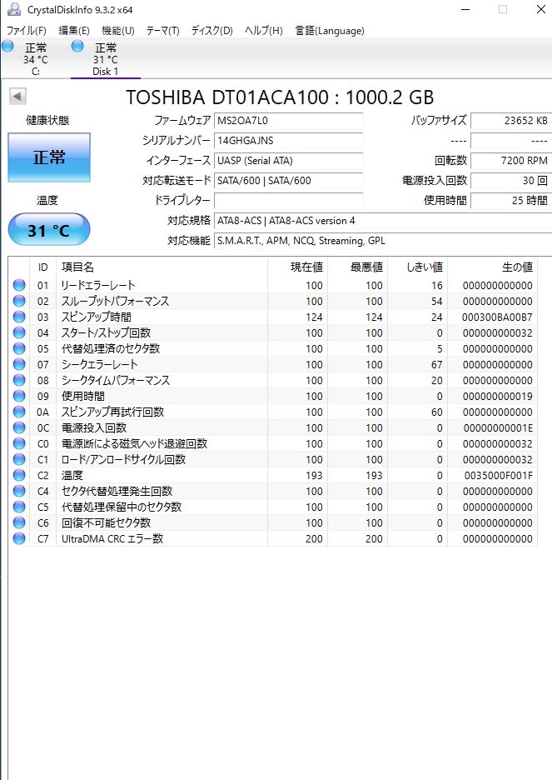Click status orb for ID 04 スタート/ストップ回数
This screenshot has width=552, height=780.
click(19, 332)
